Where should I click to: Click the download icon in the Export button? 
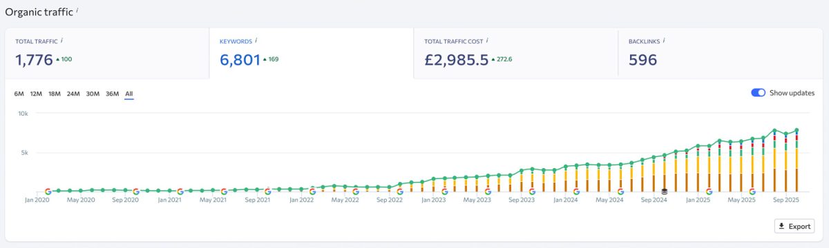[x=782, y=226]
